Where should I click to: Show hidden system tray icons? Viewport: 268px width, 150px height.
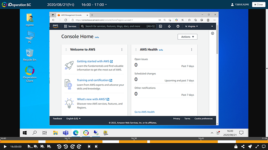point(212,133)
